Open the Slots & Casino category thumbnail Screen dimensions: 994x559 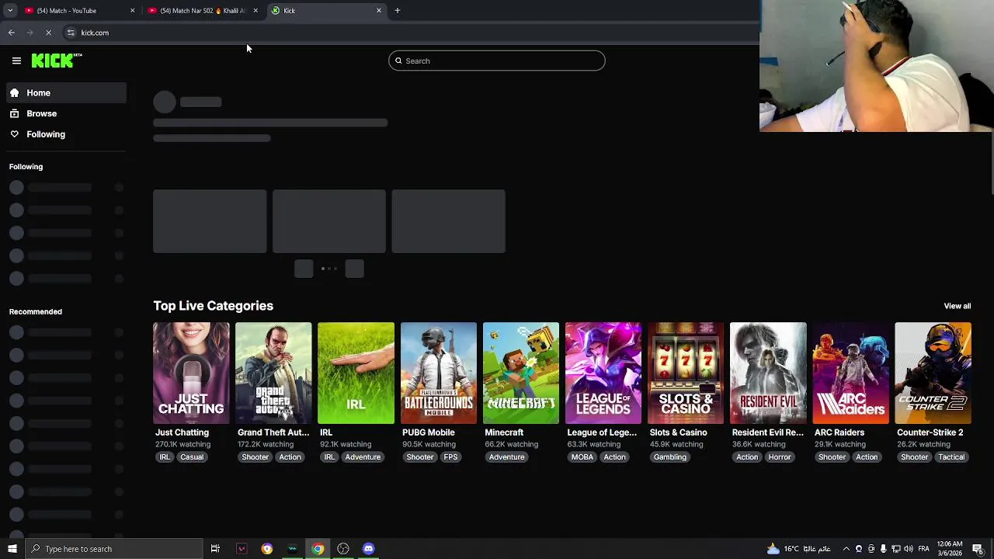(686, 373)
